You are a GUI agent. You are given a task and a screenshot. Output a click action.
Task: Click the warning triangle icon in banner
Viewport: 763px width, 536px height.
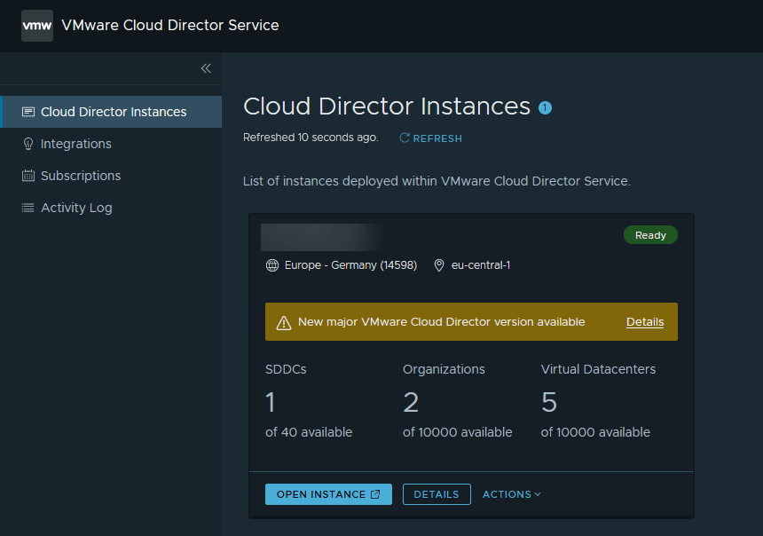point(284,322)
